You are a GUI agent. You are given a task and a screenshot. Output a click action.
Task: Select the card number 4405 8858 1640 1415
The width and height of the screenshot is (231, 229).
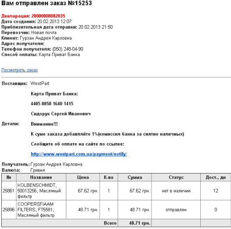[x=52, y=103]
